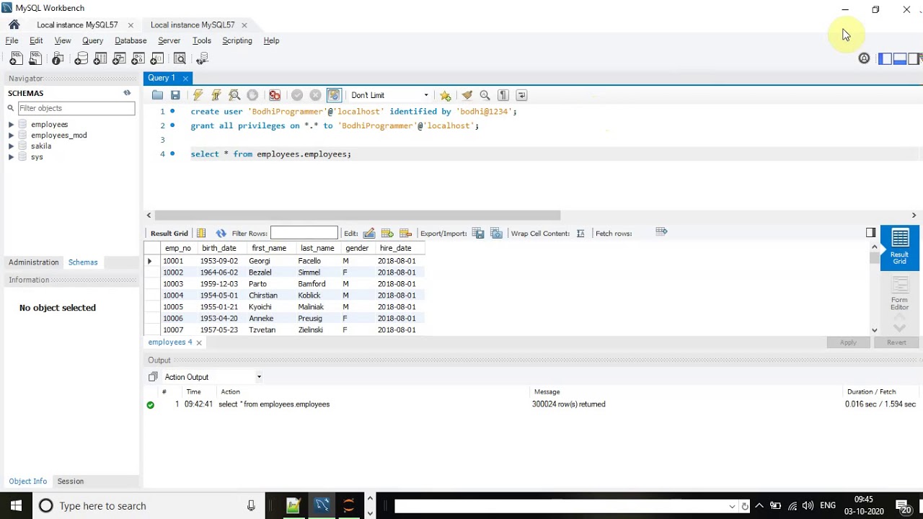Screen dimensions: 923x519
Task: Toggle word wrap icon in query toolbar
Action: (x=521, y=95)
